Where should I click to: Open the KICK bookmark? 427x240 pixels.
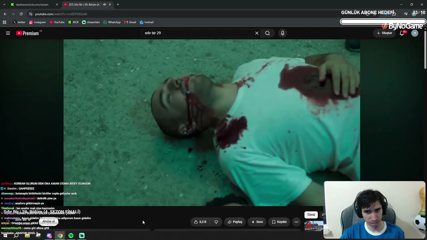tap(73, 22)
